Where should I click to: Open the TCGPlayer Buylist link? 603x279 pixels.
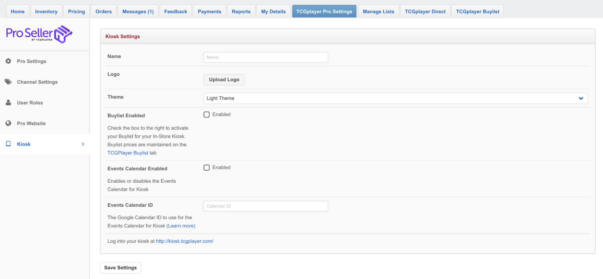click(128, 153)
